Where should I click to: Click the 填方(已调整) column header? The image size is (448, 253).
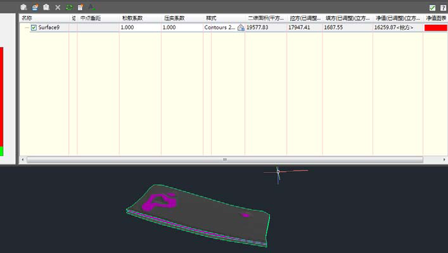(347, 18)
